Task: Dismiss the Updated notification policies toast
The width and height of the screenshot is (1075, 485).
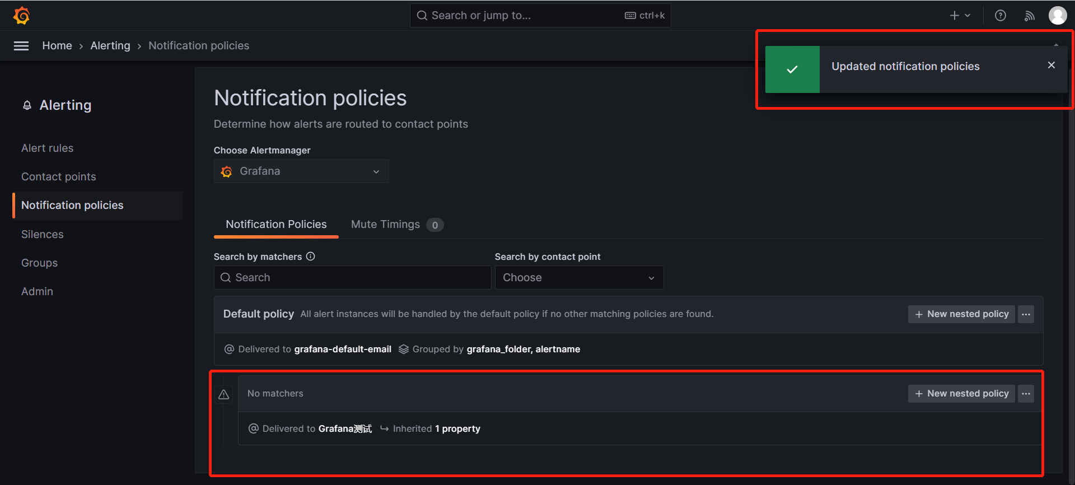Action: coord(1051,66)
